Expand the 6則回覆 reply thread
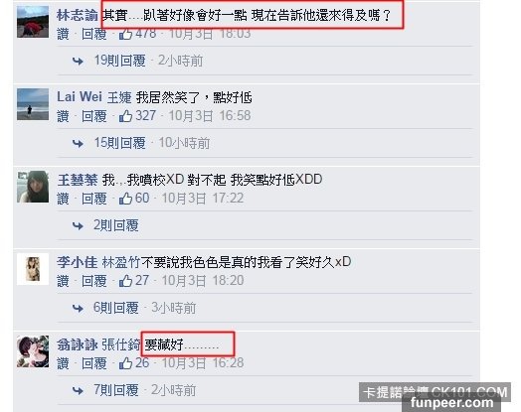The image size is (521, 412). pyautogui.click(x=115, y=308)
